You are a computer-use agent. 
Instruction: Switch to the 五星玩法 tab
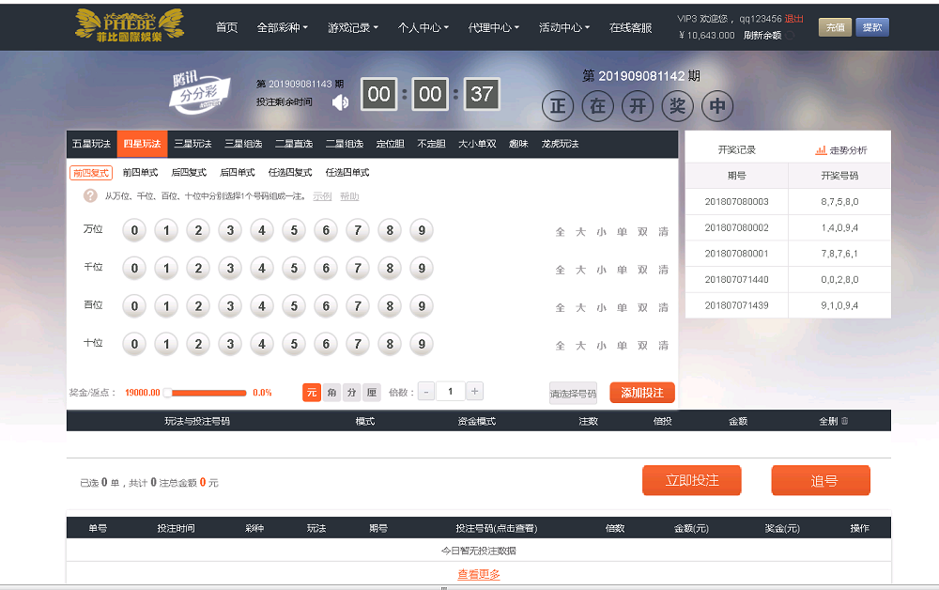pos(89,144)
